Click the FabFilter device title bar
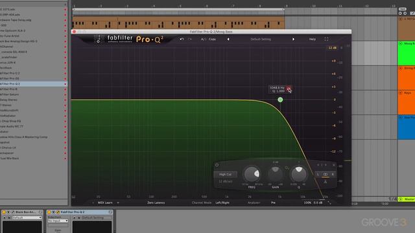415x233 pixels. coord(80,212)
